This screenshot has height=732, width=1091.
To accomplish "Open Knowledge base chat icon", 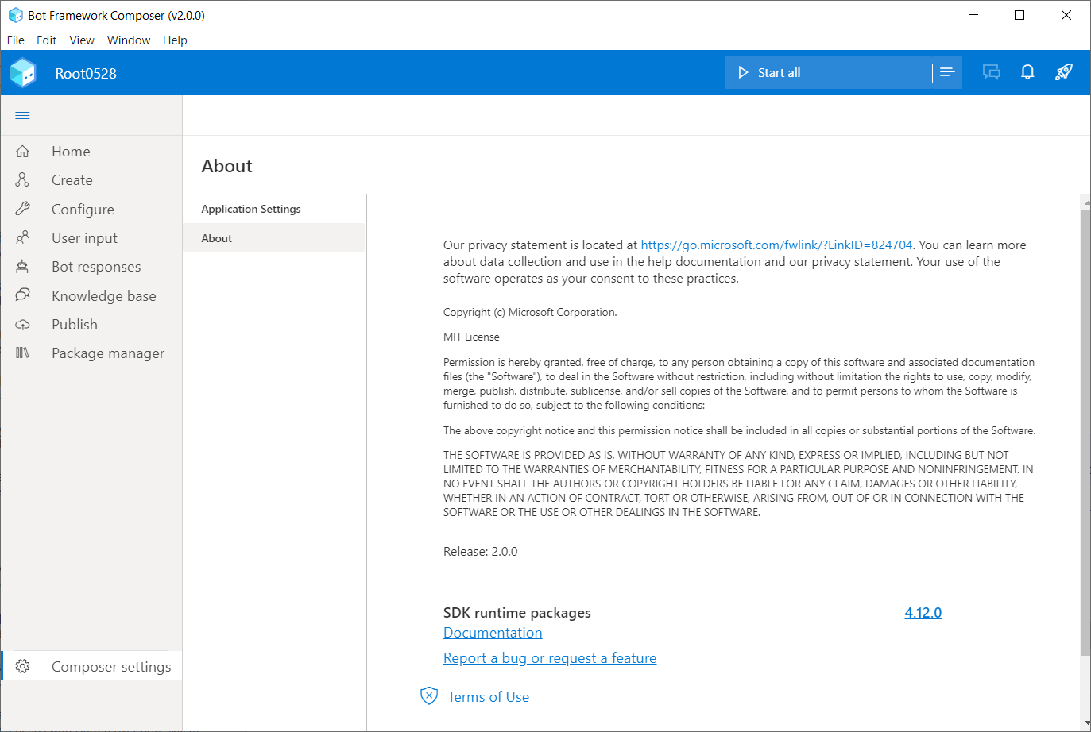I will 22,295.
